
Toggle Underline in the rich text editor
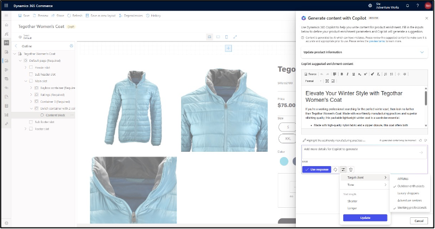pyautogui.click(x=353, y=74)
